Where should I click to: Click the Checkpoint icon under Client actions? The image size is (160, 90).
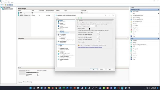click(x=131, y=49)
